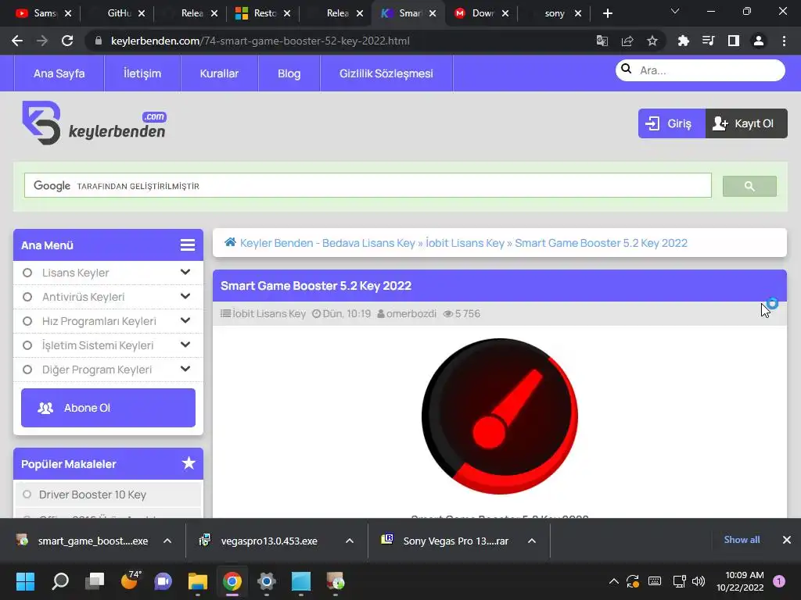Viewport: 801px width, 600px height.
Task: Click the Google custom search field
Action: 368,186
